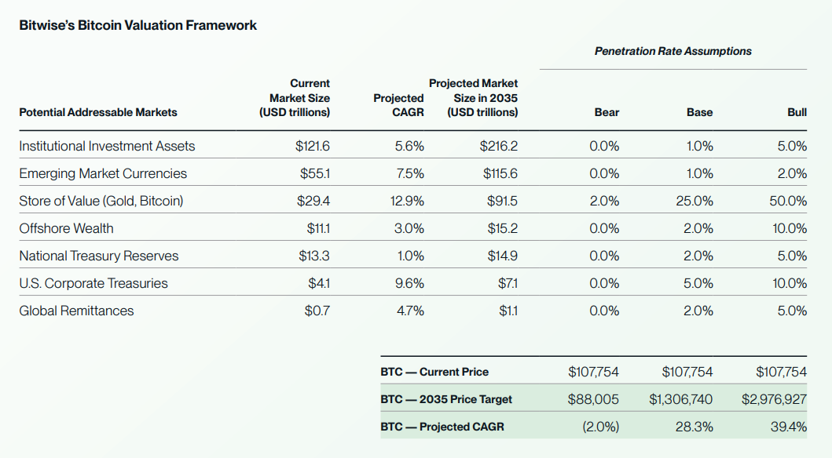Click the Bitwise's Bitcoin Valuation Framework title
Image resolution: width=832 pixels, height=458 pixels.
point(137,25)
